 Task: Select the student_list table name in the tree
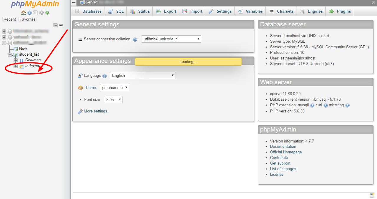[29, 54]
